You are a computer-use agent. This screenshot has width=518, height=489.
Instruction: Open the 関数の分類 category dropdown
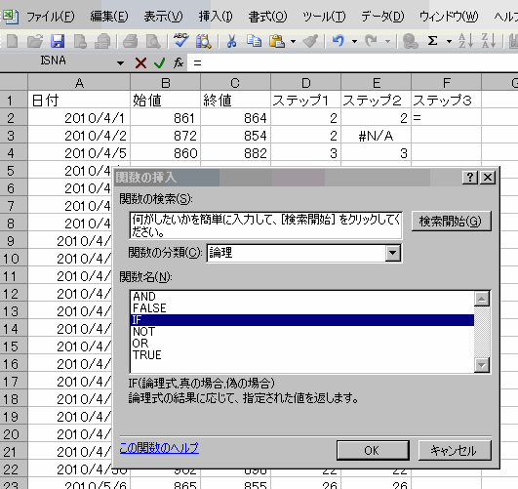click(393, 253)
